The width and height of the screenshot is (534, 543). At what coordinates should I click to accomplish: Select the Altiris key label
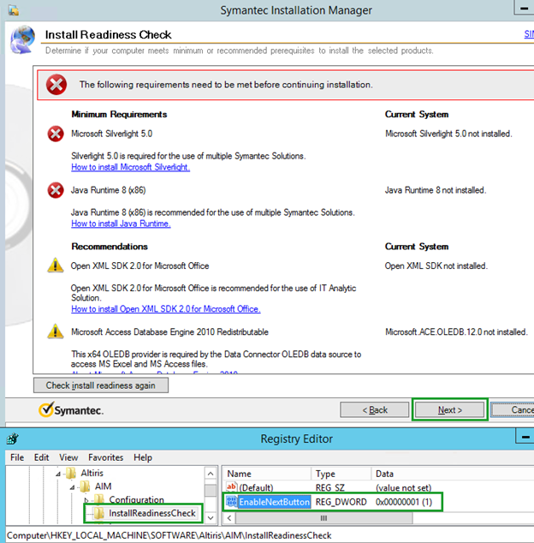pos(92,473)
